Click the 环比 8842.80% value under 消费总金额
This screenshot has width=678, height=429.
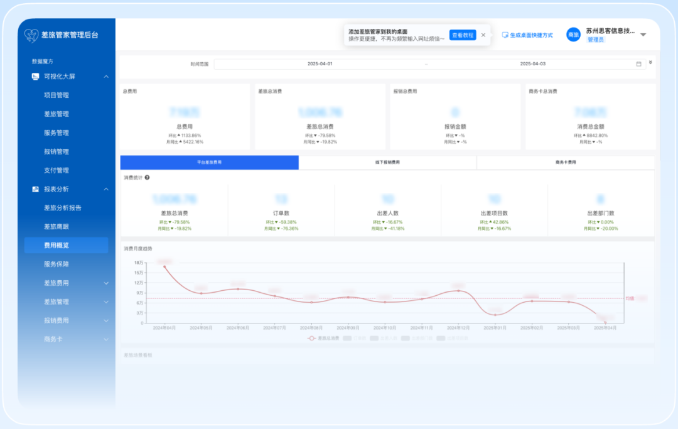[591, 136]
